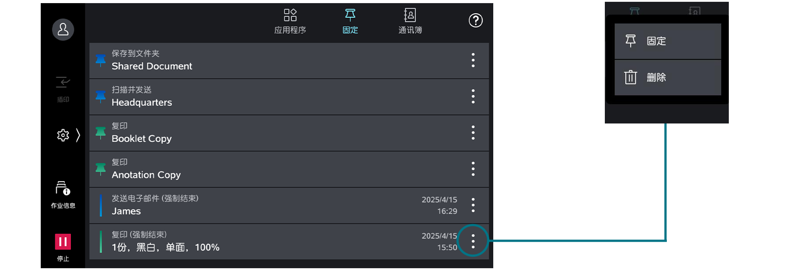Open more options for Shared Document
This screenshot has height=270, width=797.
click(x=473, y=61)
